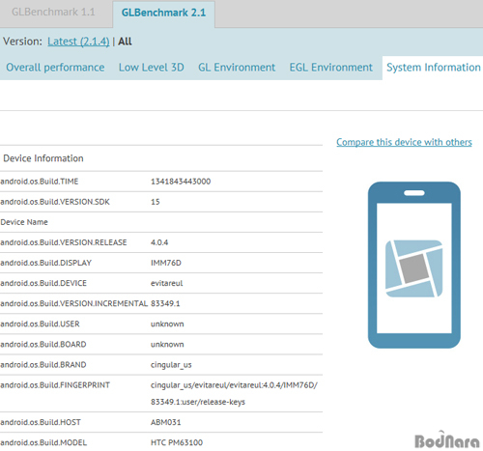This screenshot has width=483, height=451.
Task: Click the Device Information heading
Action: pos(43,158)
